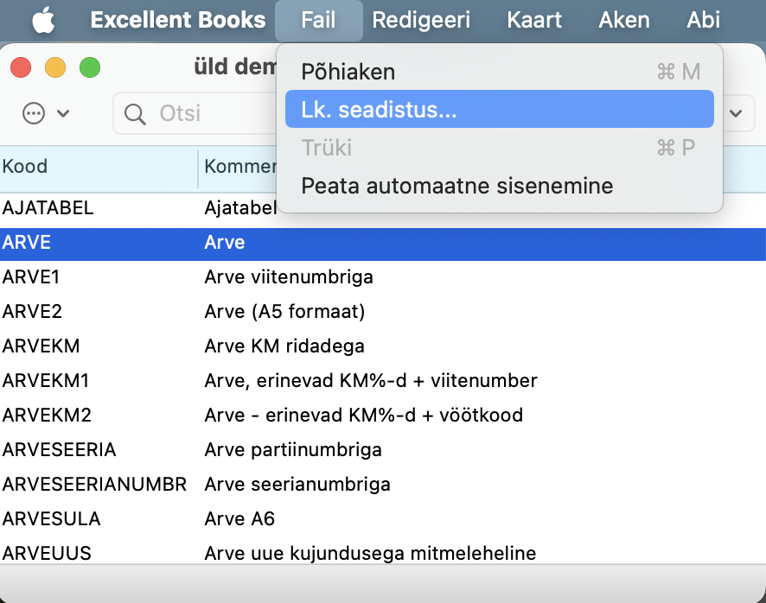766x603 pixels.
Task: Expand the chevron beside the ellipsis button
Action: tap(63, 113)
